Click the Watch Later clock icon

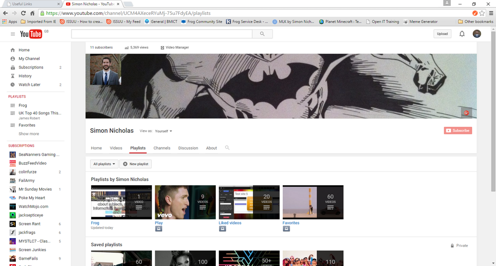point(13,85)
